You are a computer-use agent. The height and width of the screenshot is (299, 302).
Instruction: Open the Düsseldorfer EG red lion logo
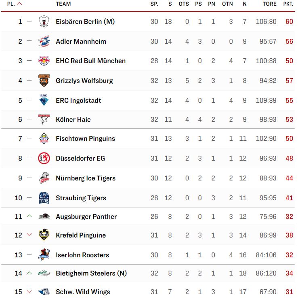pyautogui.click(x=44, y=158)
